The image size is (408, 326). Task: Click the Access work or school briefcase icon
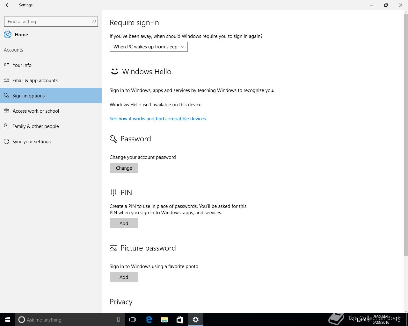click(x=6, y=111)
